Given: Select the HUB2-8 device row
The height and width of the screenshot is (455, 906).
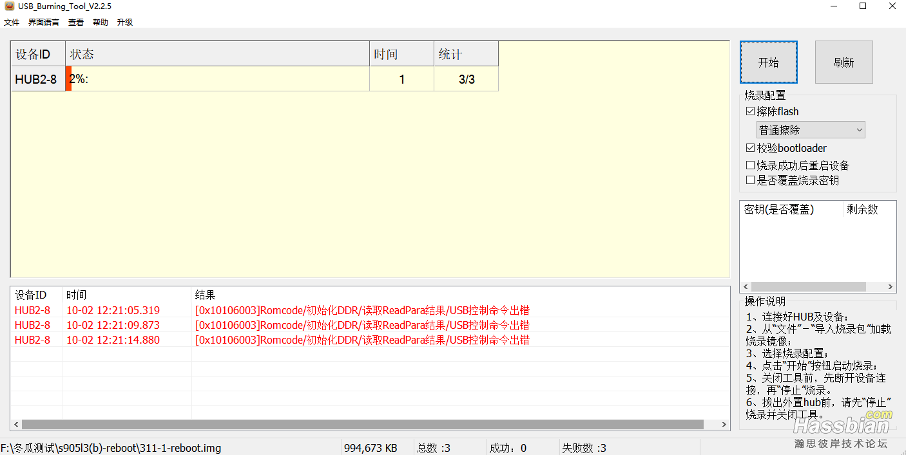Looking at the screenshot, I should point(36,80).
